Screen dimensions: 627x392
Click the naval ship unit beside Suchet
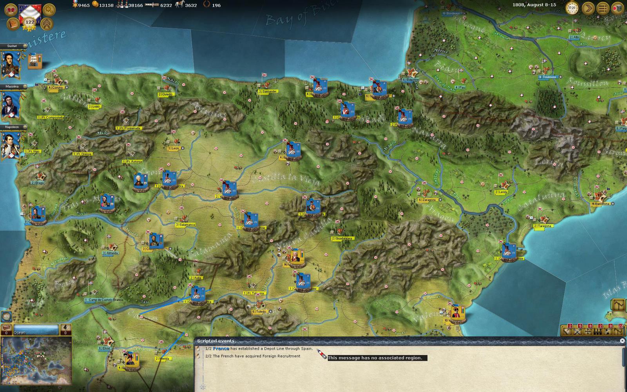point(35,60)
